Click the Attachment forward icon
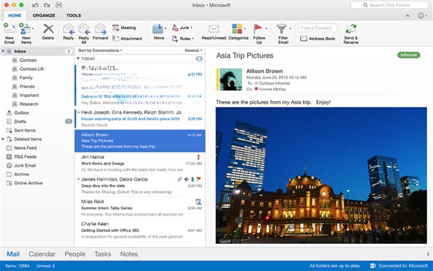 pyautogui.click(x=116, y=39)
